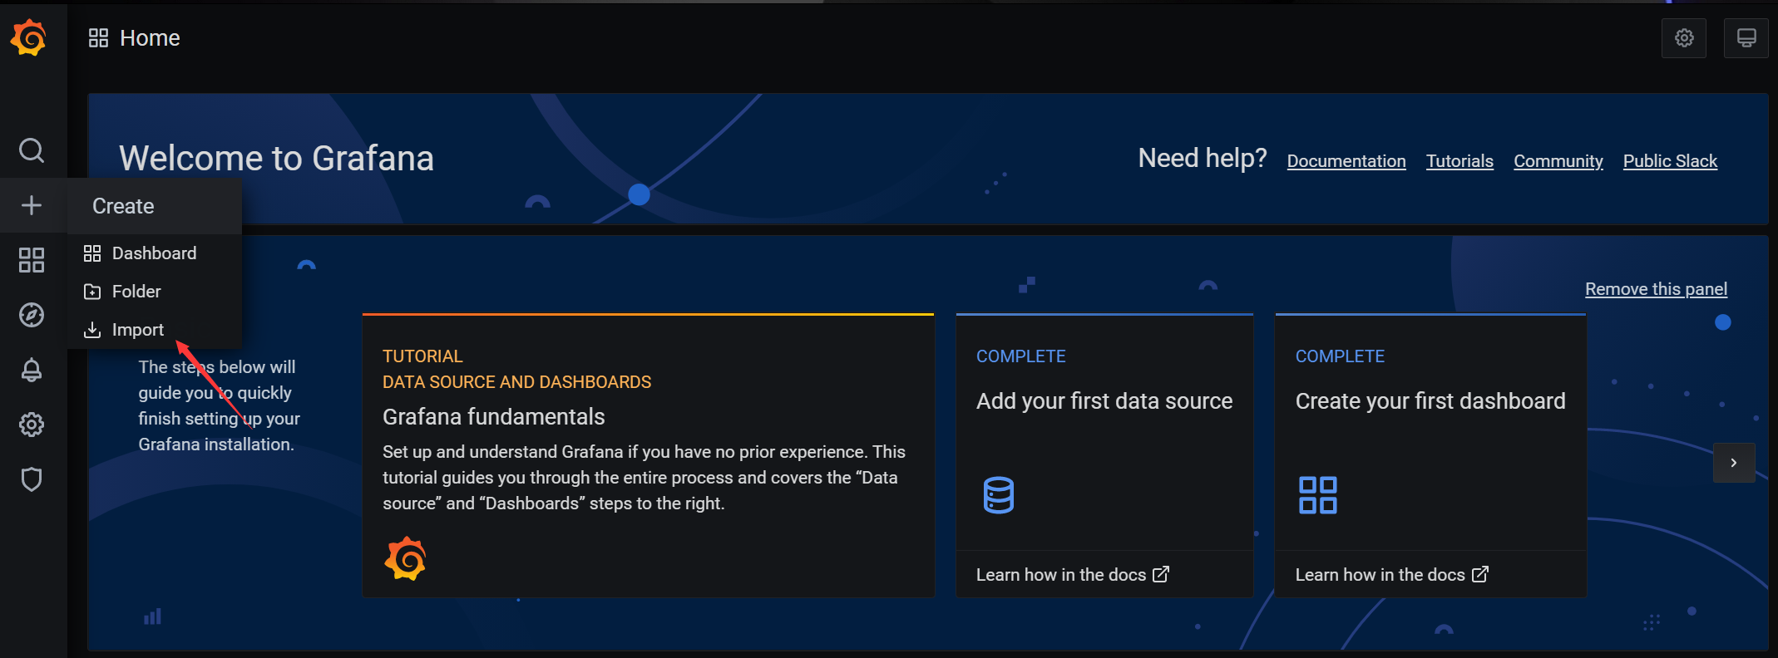1778x658 pixels.
Task: Open the Grafana fundamentals tutorial card
Action: 649,455
